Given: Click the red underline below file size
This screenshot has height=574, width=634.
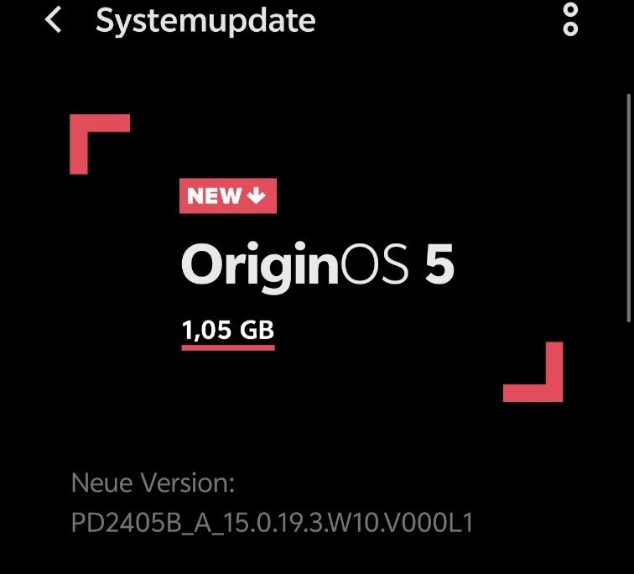Looking at the screenshot, I should click(x=228, y=348).
